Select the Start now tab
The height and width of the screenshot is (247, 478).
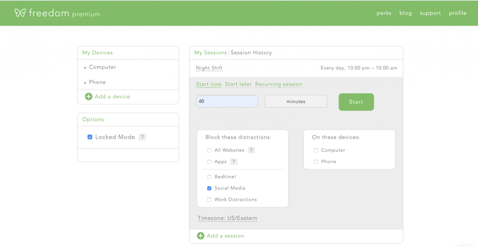(x=209, y=84)
